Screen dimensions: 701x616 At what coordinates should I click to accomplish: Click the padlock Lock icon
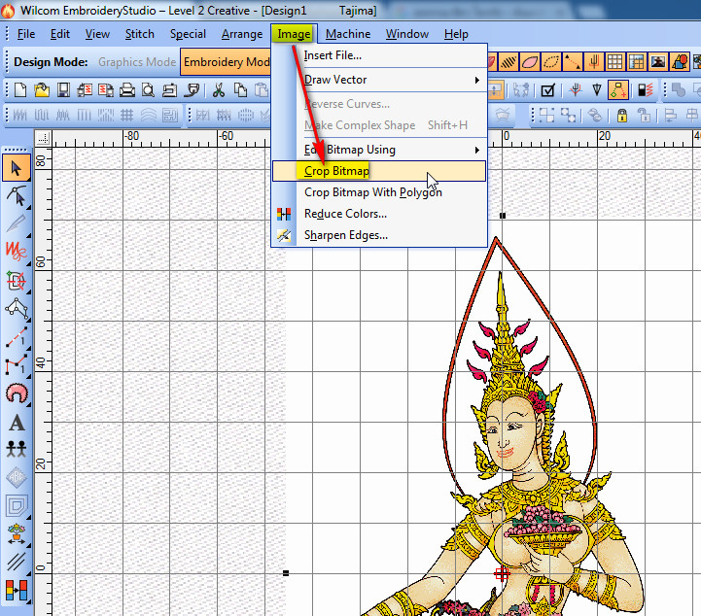coord(622,116)
